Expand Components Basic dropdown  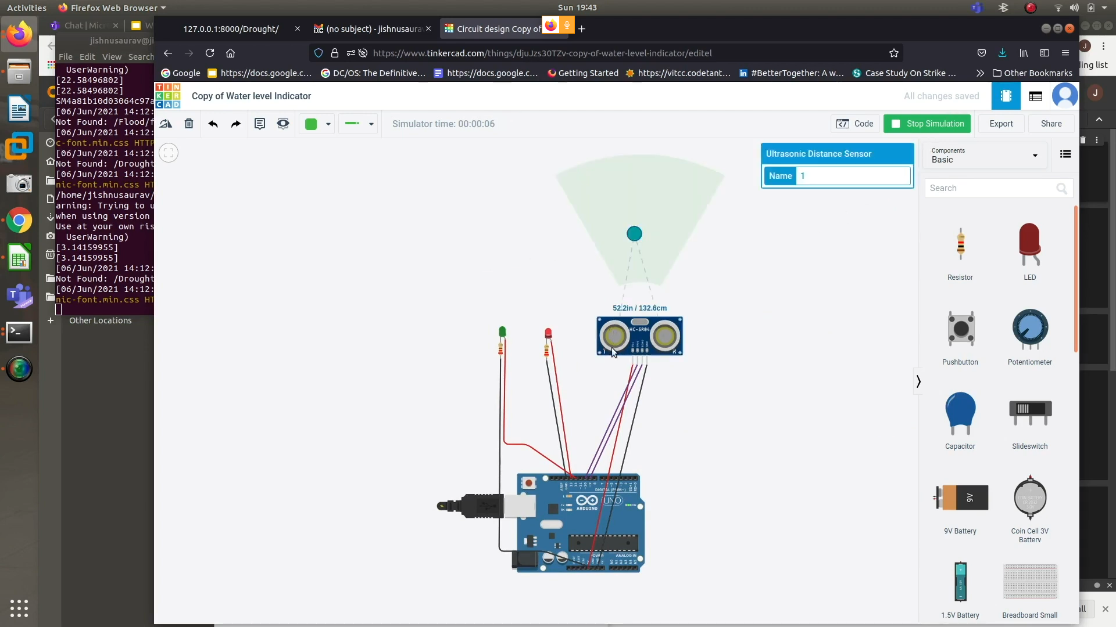click(x=984, y=155)
